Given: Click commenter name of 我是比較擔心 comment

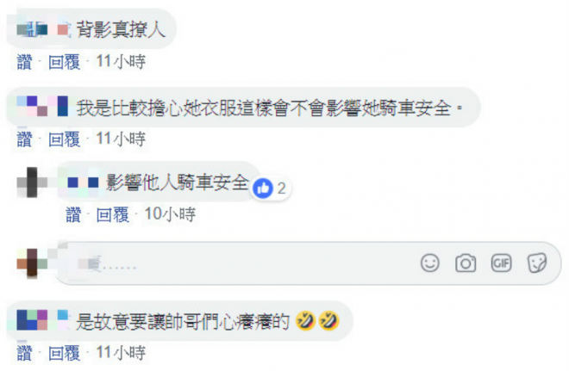Looking at the screenshot, I should (x=42, y=106).
